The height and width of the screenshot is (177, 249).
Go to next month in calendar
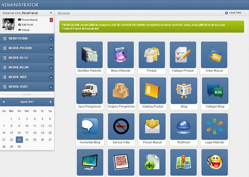tap(50, 102)
